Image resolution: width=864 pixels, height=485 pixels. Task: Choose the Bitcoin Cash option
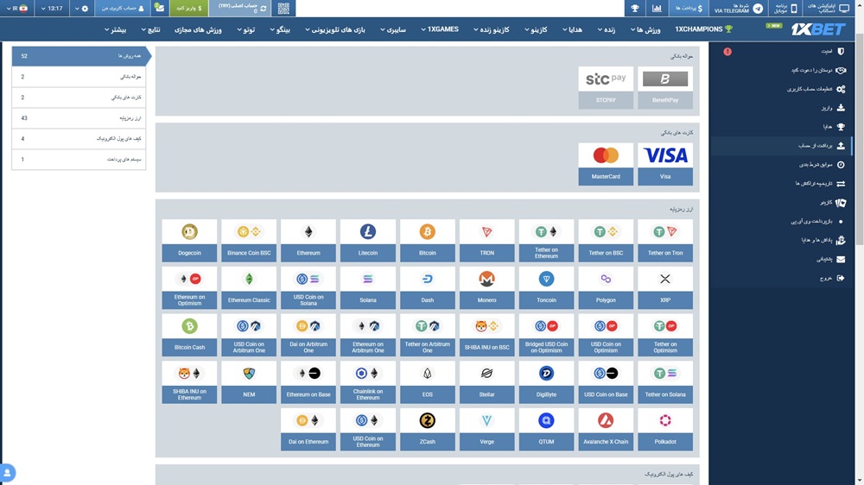(x=189, y=335)
